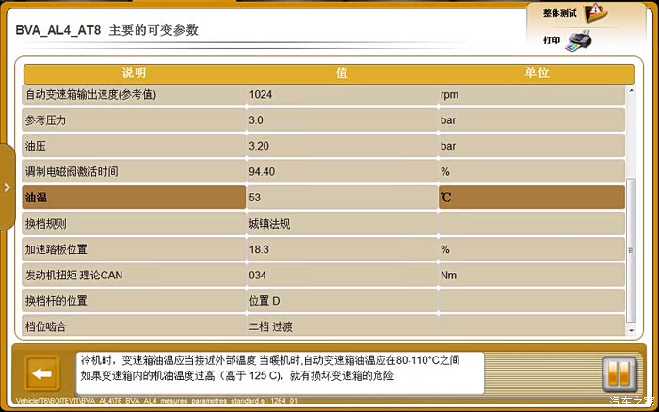
Task: Select the 加速踏板位置 row
Action: click(x=134, y=249)
